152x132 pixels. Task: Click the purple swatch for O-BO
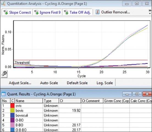point(12,120)
